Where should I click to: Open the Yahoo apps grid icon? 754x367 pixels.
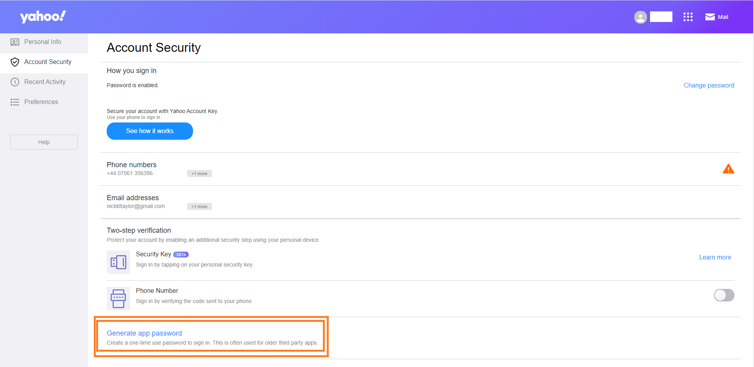click(x=688, y=17)
